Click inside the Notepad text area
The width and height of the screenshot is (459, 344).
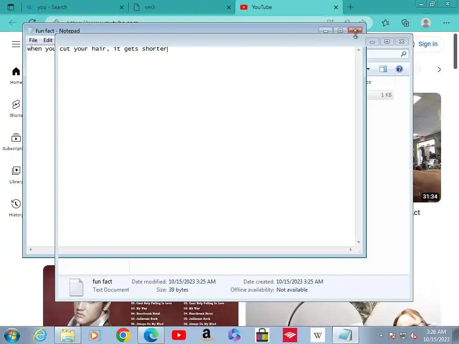[190, 146]
